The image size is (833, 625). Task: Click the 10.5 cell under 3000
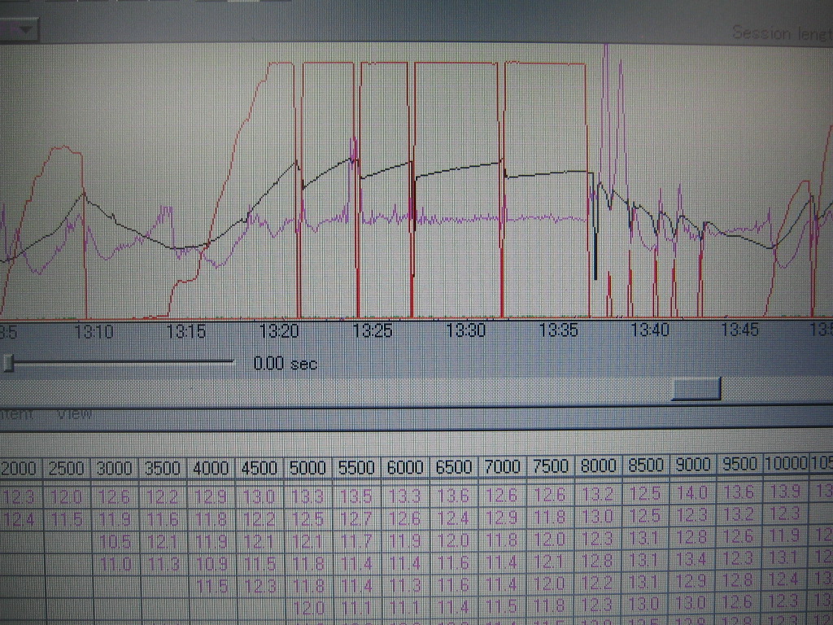point(116,542)
